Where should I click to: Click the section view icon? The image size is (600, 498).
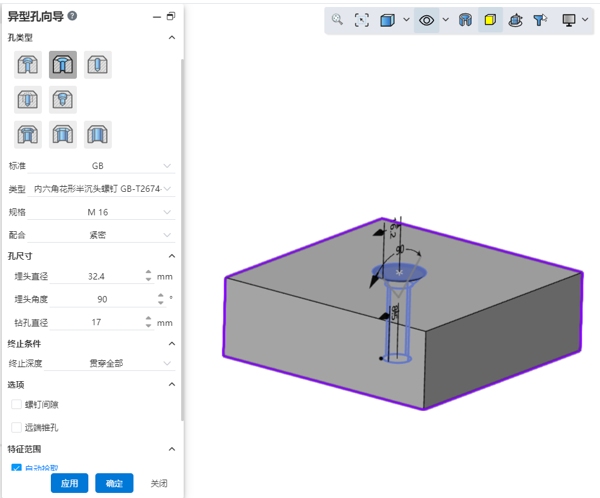(465, 20)
